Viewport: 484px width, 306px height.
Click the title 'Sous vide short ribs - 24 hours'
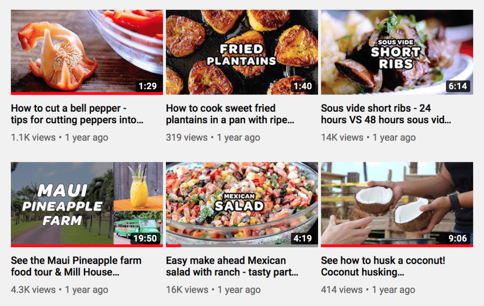386,114
